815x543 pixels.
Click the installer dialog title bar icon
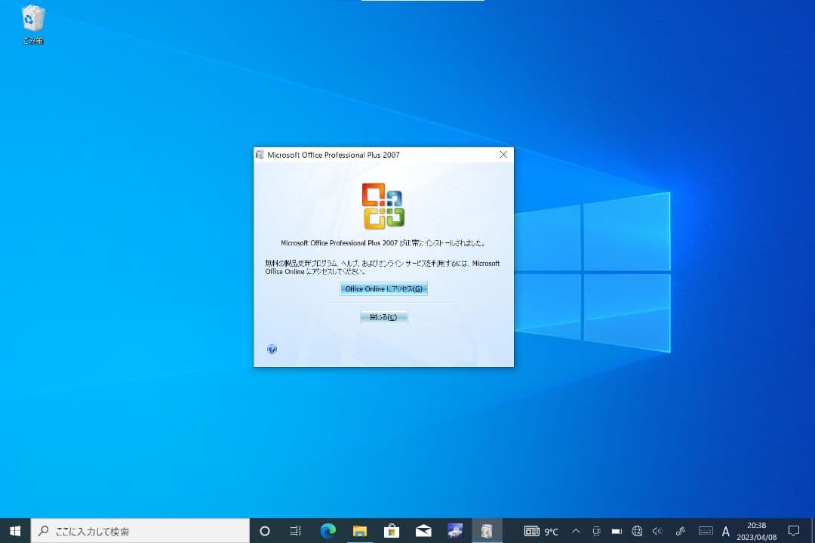tap(260, 154)
